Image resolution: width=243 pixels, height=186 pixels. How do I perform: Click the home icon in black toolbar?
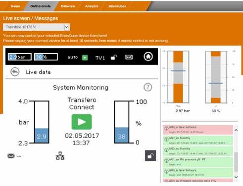pyautogui.click(x=148, y=56)
